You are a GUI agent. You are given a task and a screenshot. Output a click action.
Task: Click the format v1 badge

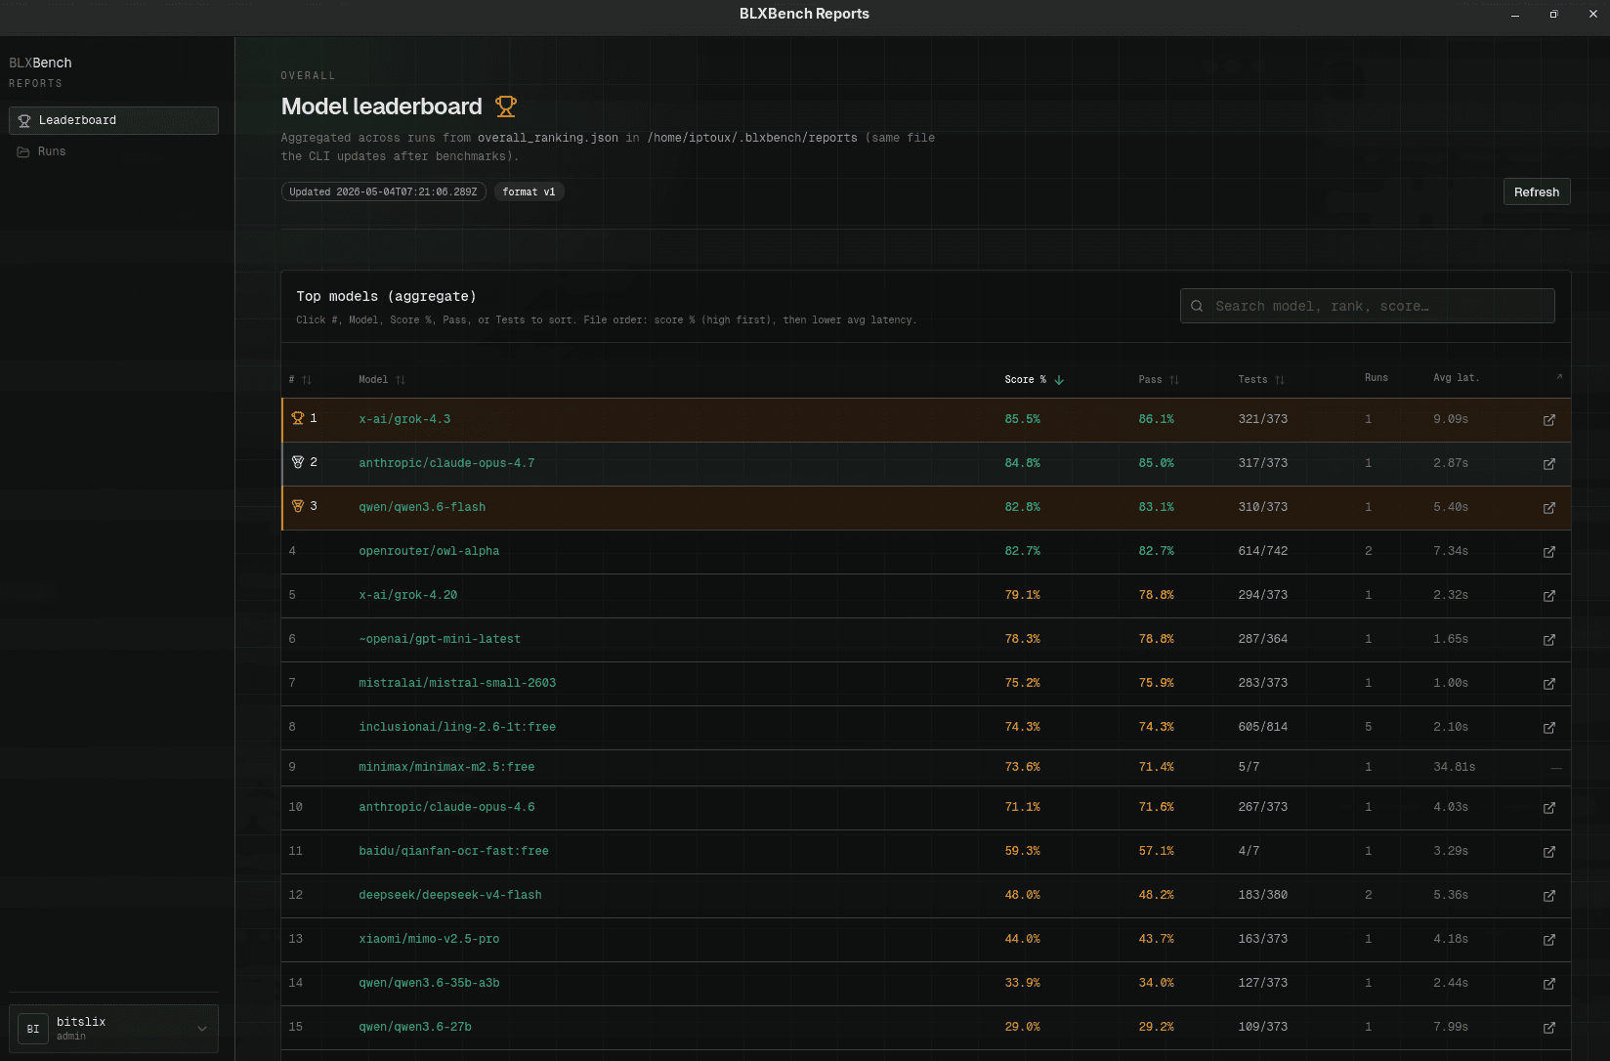pyautogui.click(x=529, y=191)
